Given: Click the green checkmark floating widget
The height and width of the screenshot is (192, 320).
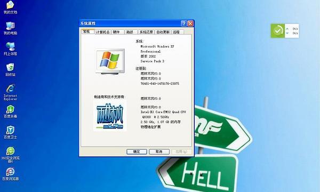Looking at the screenshot, I should 277,31.
